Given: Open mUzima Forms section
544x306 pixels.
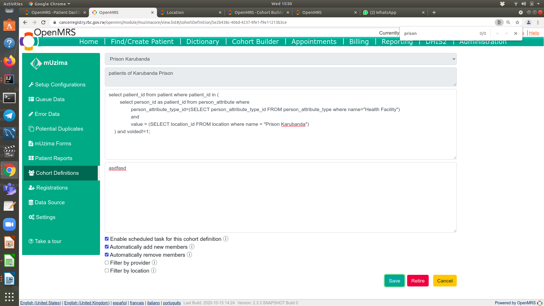Looking at the screenshot, I should click(50, 143).
